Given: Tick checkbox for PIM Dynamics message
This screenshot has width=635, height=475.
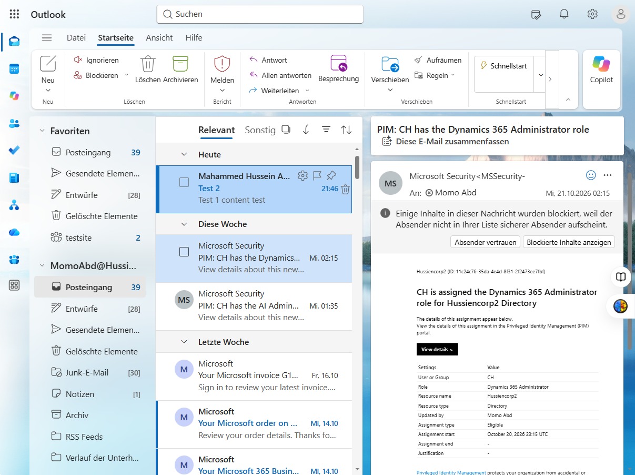Looking at the screenshot, I should [184, 252].
